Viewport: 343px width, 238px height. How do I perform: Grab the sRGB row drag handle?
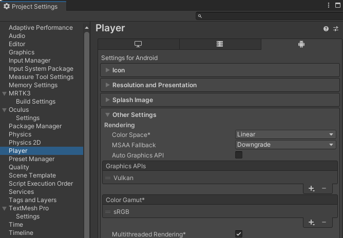(x=108, y=212)
